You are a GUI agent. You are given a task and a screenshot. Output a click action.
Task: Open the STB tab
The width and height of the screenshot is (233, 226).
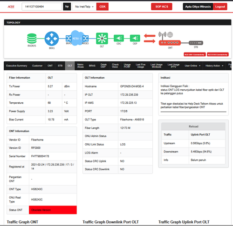point(60,66)
